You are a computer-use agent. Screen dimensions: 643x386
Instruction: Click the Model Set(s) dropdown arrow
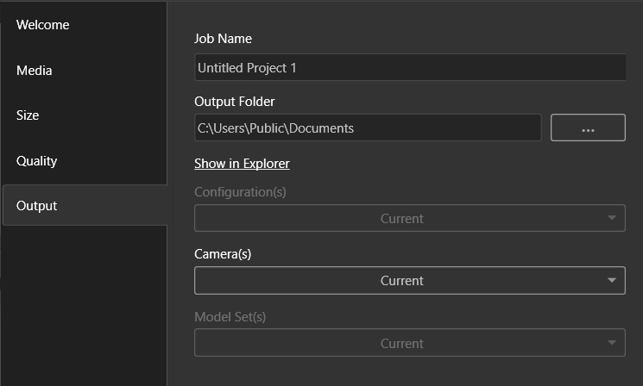(612, 343)
